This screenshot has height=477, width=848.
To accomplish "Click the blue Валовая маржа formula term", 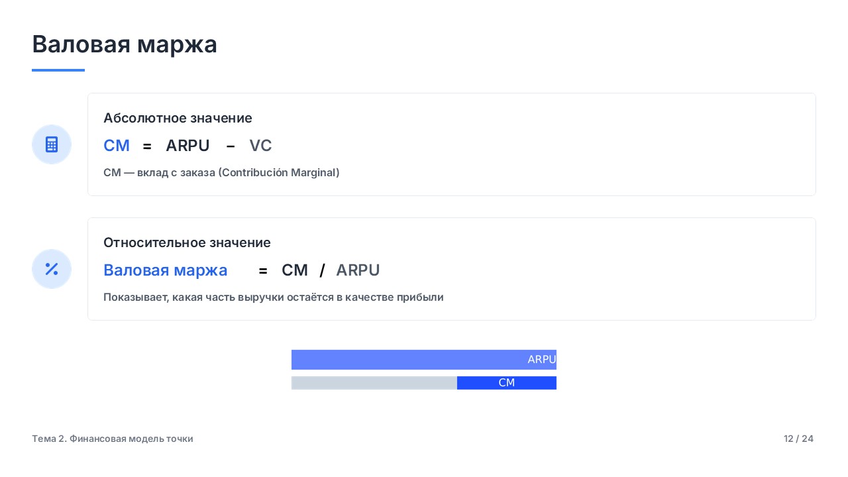I will (x=166, y=270).
